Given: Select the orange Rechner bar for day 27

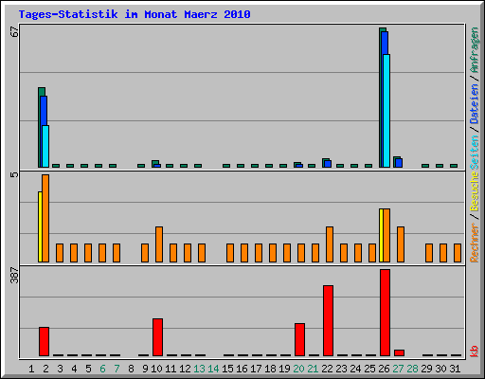Looking at the screenshot, I should [401, 244].
